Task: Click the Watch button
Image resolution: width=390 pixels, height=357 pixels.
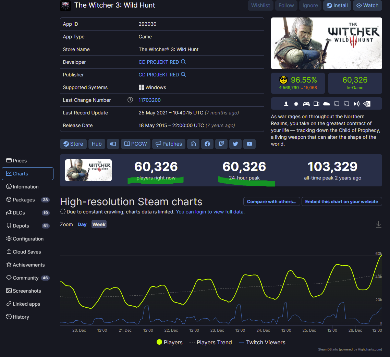Action: [x=367, y=5]
